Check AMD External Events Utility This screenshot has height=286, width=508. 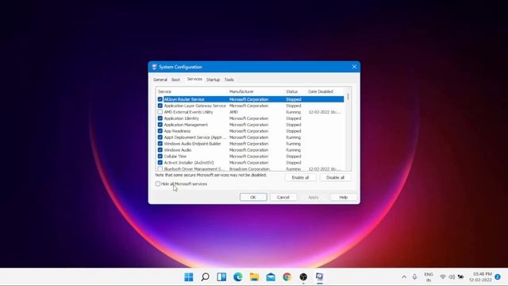160,112
